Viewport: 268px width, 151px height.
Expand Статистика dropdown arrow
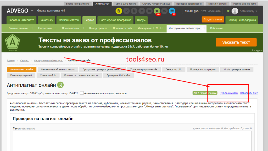click(x=55, y=28)
